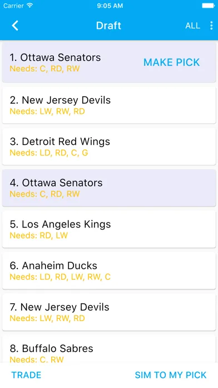Open the three-dot overflow menu

tap(211, 26)
